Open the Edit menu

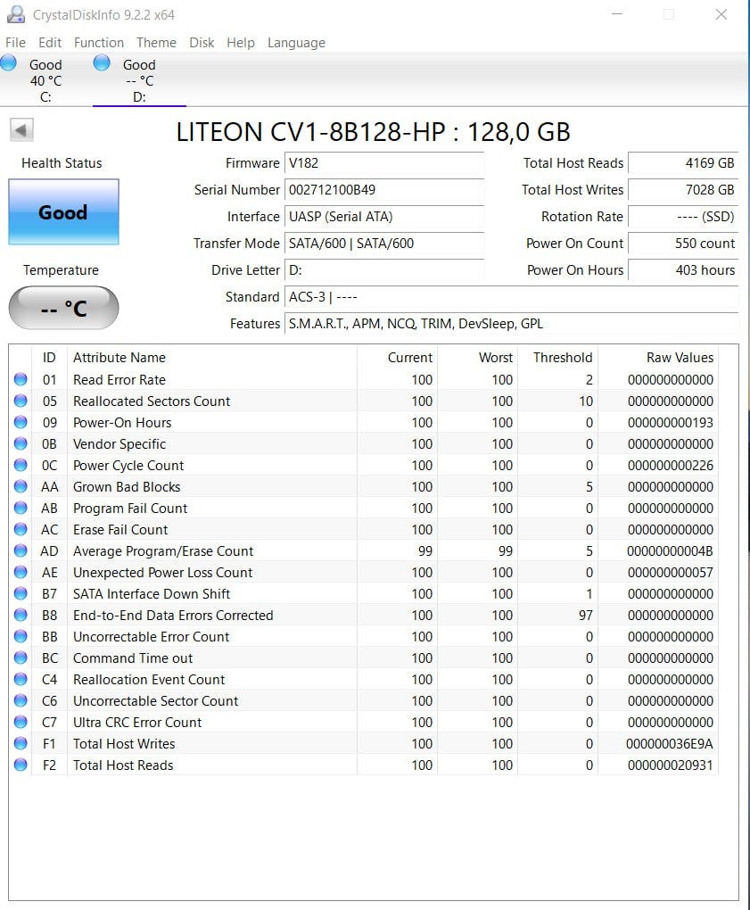pyautogui.click(x=50, y=43)
